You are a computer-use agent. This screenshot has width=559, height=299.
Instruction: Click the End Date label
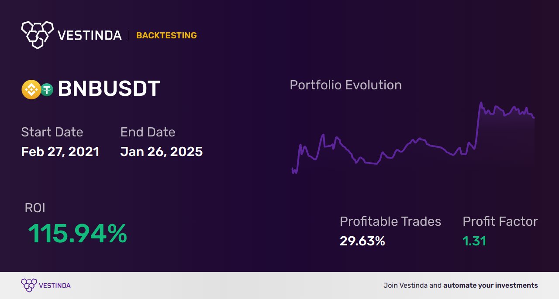(148, 132)
